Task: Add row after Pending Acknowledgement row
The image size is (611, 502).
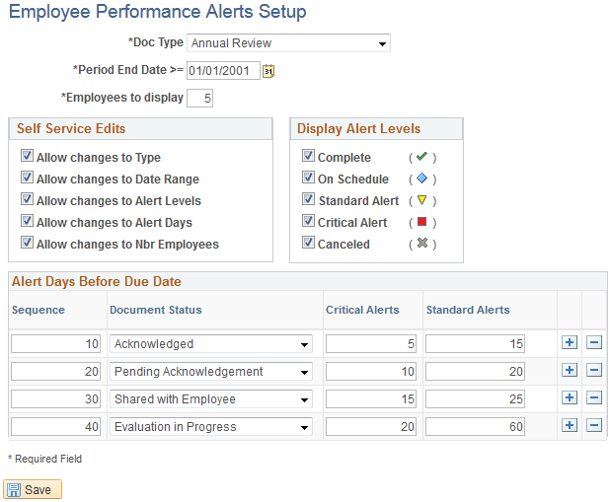Action: click(569, 371)
